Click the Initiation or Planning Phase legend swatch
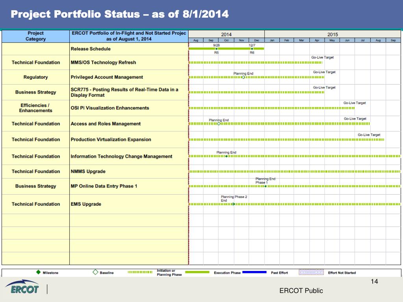 coord(140,272)
